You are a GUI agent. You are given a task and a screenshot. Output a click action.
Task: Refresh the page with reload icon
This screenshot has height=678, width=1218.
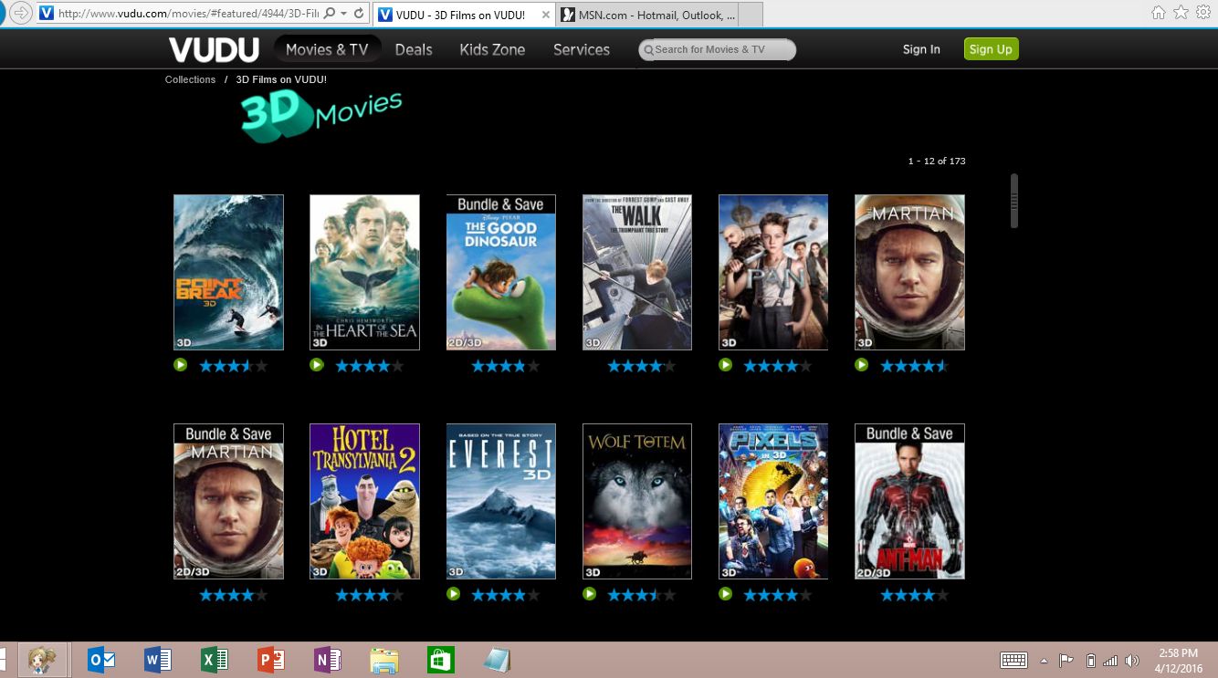pyautogui.click(x=359, y=14)
